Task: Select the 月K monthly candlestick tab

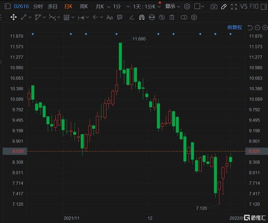Action: [x=100, y=6]
